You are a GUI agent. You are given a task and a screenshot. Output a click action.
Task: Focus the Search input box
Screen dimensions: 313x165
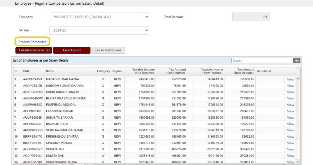point(262,61)
